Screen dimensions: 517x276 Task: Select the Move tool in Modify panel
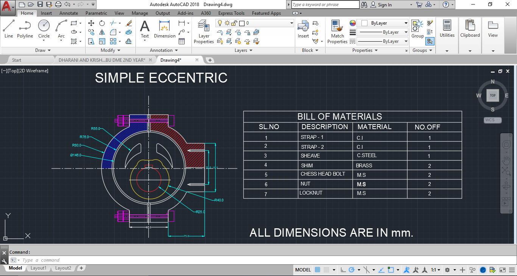(x=91, y=23)
